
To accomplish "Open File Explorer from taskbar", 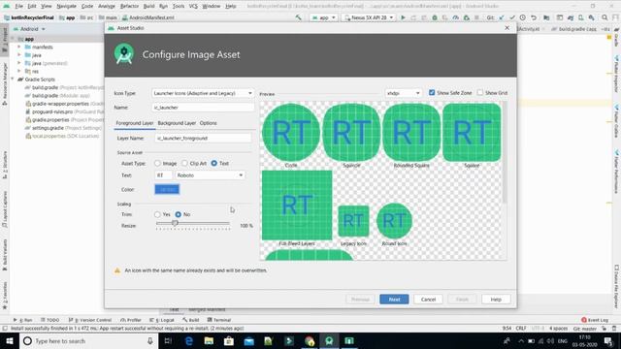I will pyautogui.click(x=209, y=340).
